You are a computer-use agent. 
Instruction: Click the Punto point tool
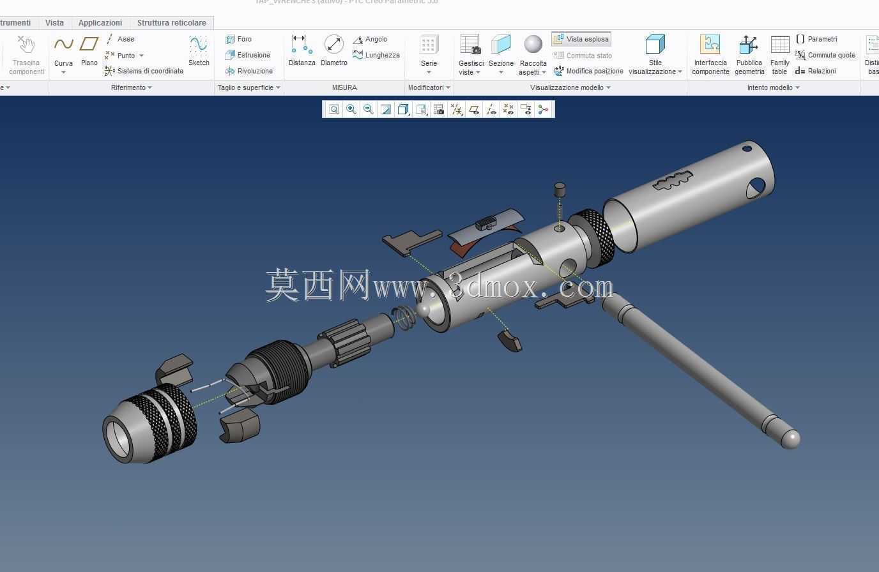[x=120, y=56]
